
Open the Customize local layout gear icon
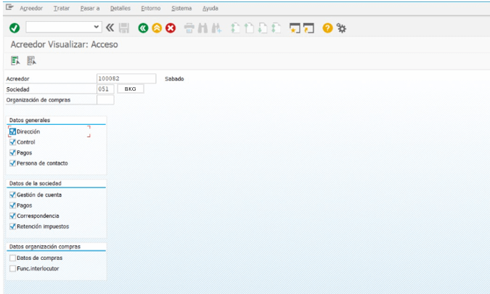pyautogui.click(x=341, y=28)
